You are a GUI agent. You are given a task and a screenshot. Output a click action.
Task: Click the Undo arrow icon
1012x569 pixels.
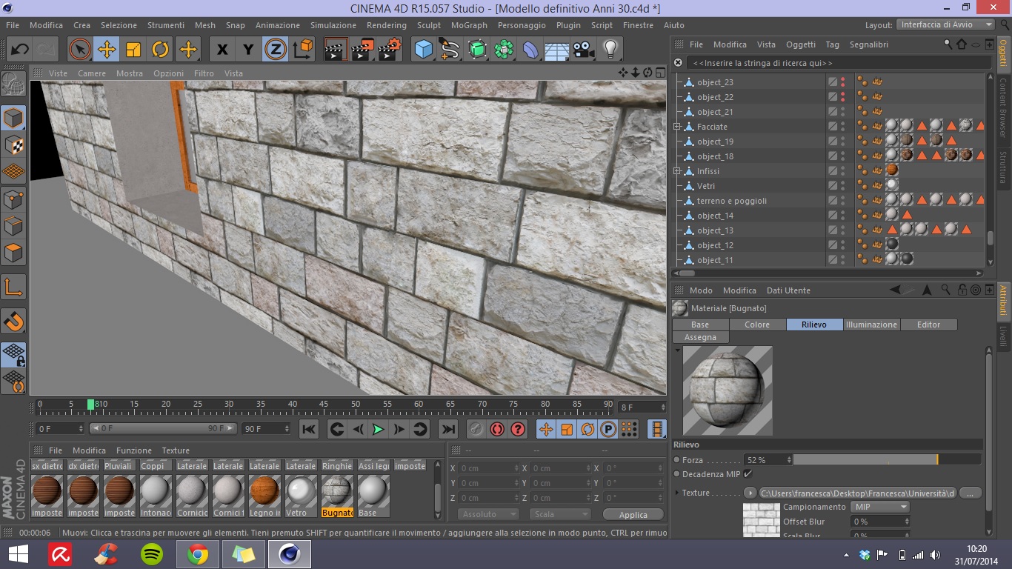[x=20, y=50]
